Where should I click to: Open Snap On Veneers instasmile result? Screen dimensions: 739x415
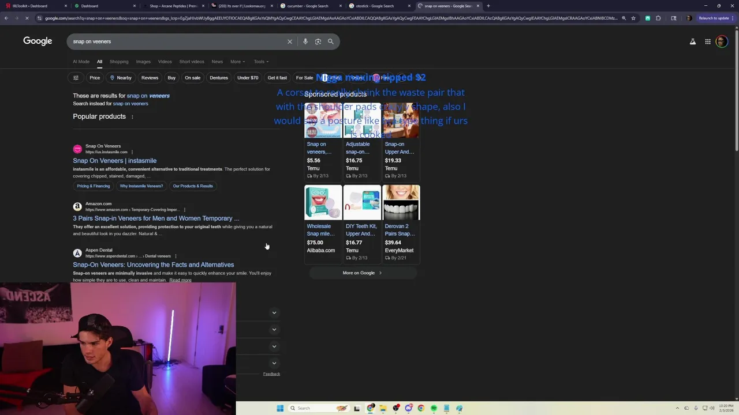114,161
